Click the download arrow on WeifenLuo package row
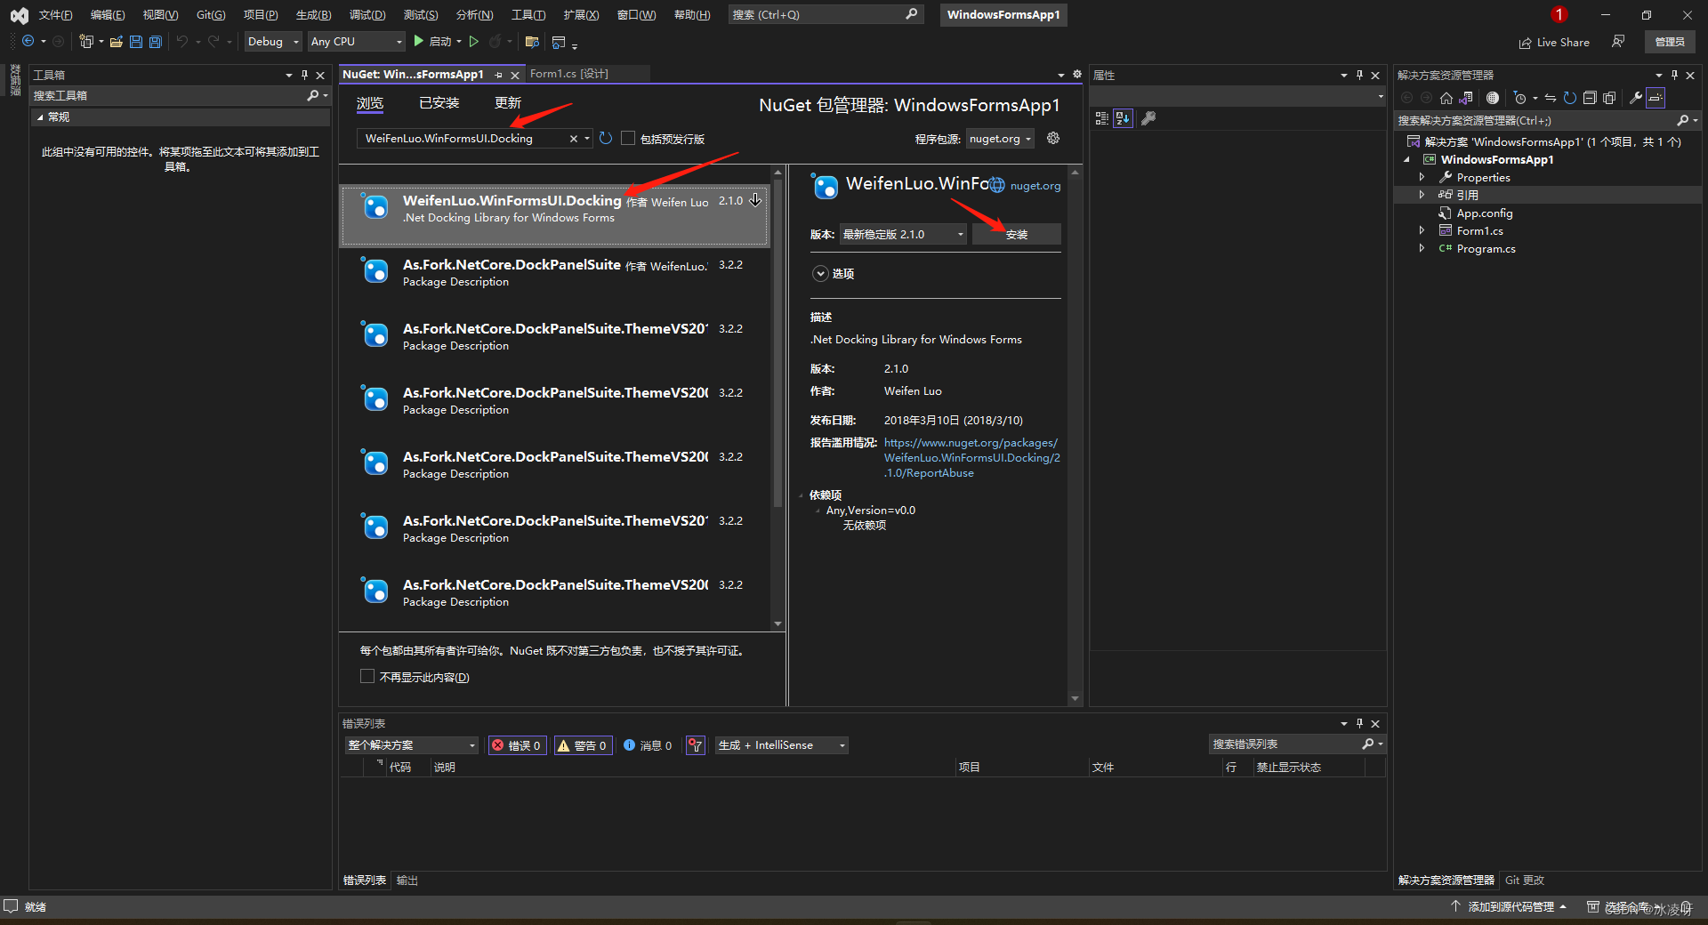Viewport: 1708px width, 925px height. pos(755,200)
